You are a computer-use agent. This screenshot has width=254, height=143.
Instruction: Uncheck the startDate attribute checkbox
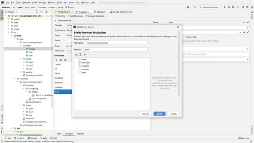point(79,62)
